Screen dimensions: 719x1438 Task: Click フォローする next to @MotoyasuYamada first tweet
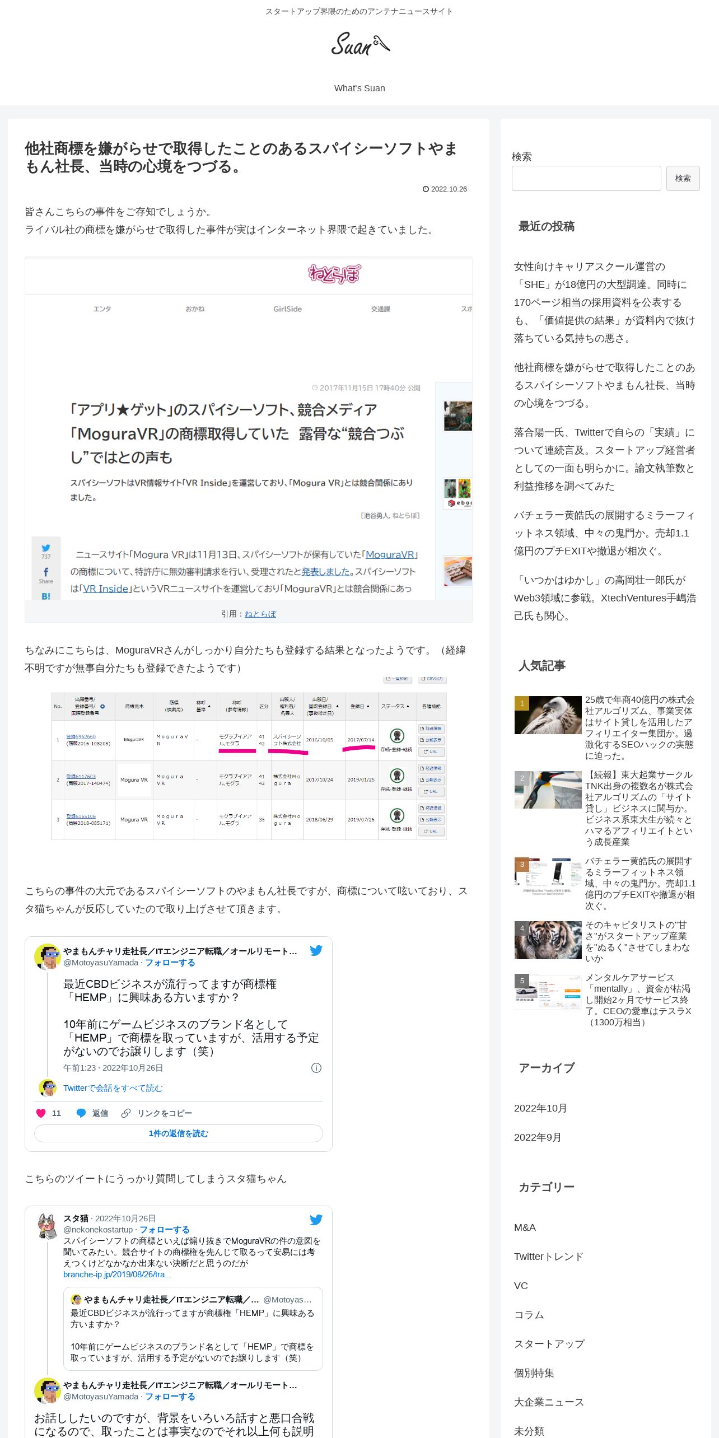170,963
